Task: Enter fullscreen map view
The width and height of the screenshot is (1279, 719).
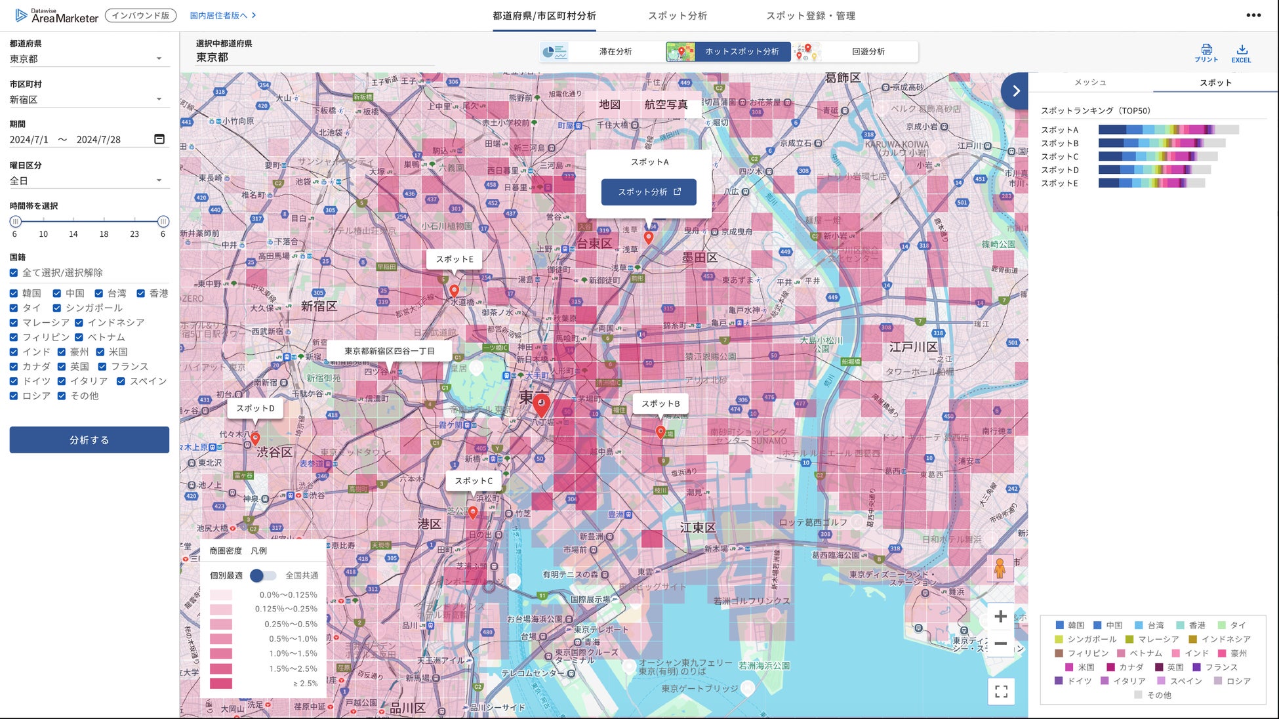Action: coord(1001,691)
